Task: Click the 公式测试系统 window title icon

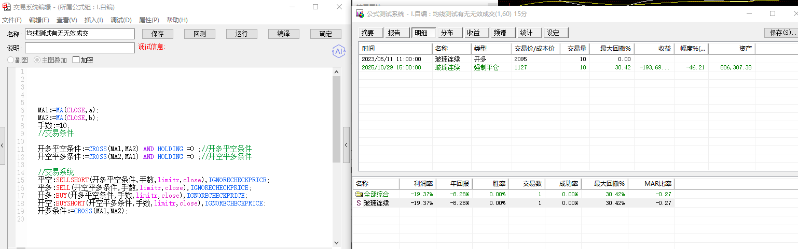Action: click(360, 14)
